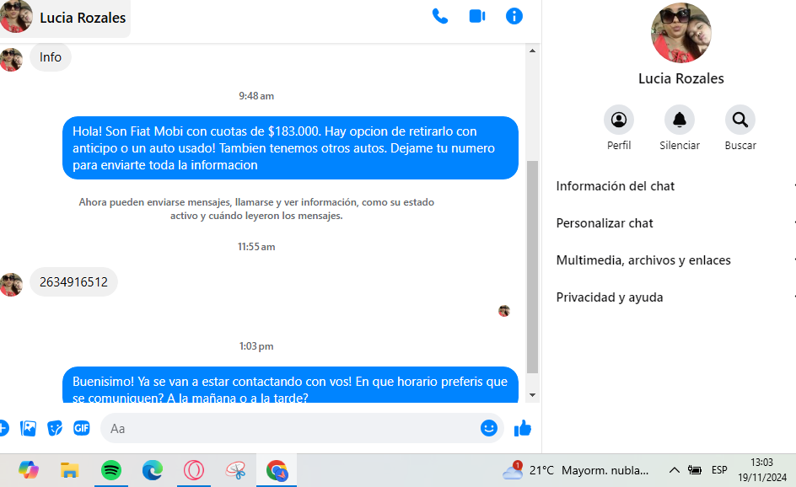Click the Buenisimo message bubble
This screenshot has width=796, height=487.
(290, 385)
